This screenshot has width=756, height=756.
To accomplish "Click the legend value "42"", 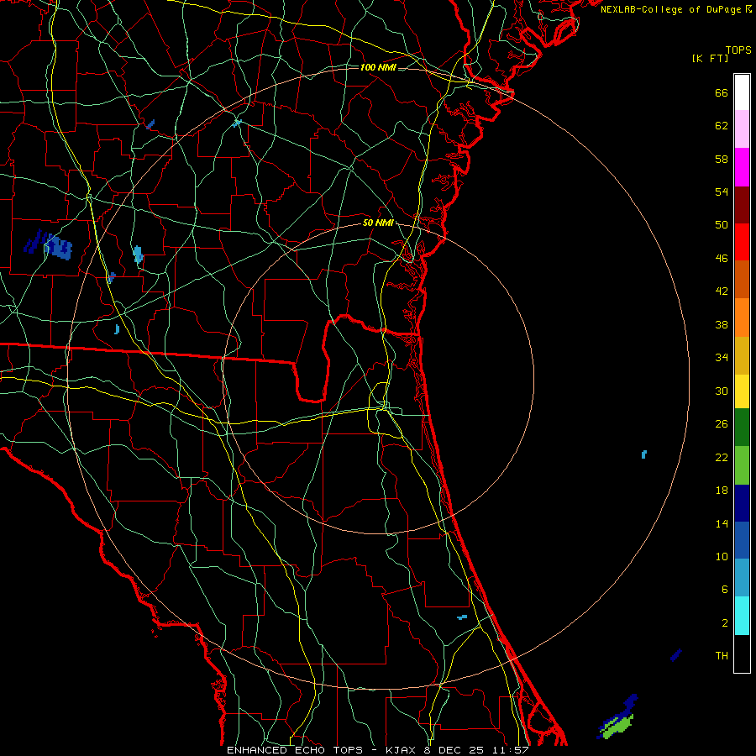I will point(722,291).
